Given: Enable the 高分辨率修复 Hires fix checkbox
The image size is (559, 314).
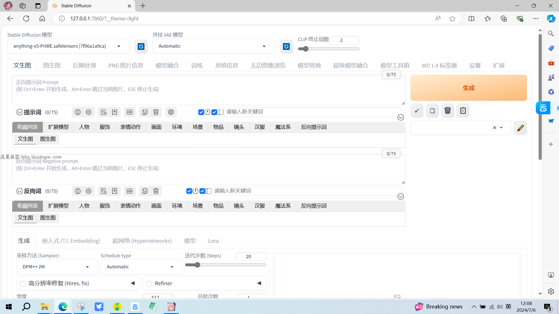Looking at the screenshot, I should (23, 283).
